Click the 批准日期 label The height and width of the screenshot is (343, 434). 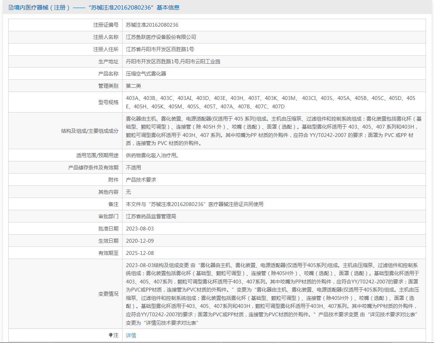pyautogui.click(x=108, y=229)
